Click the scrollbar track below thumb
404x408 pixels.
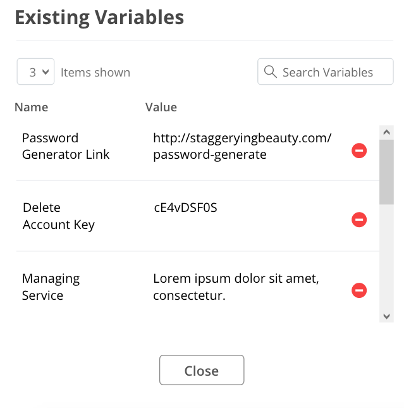click(386, 257)
